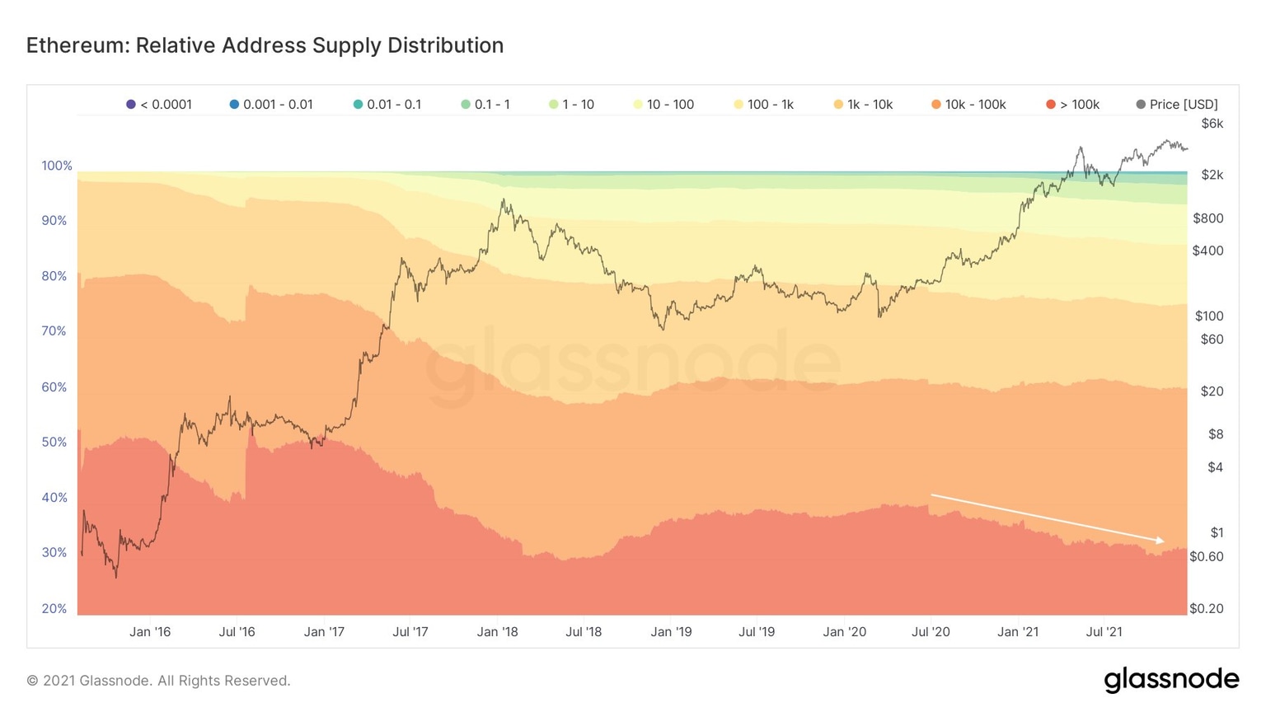Screen dimensions: 1266x712
Task: Click the "$6k" price axis label
Action: tap(1212, 124)
